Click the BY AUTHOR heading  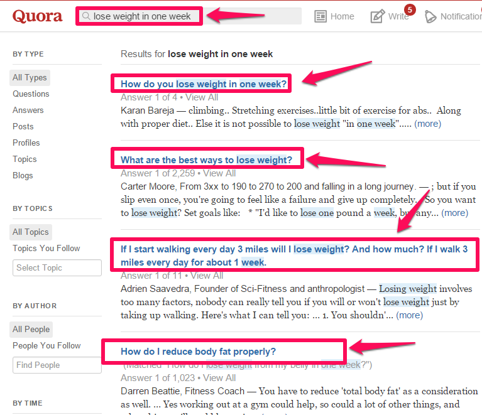35,306
